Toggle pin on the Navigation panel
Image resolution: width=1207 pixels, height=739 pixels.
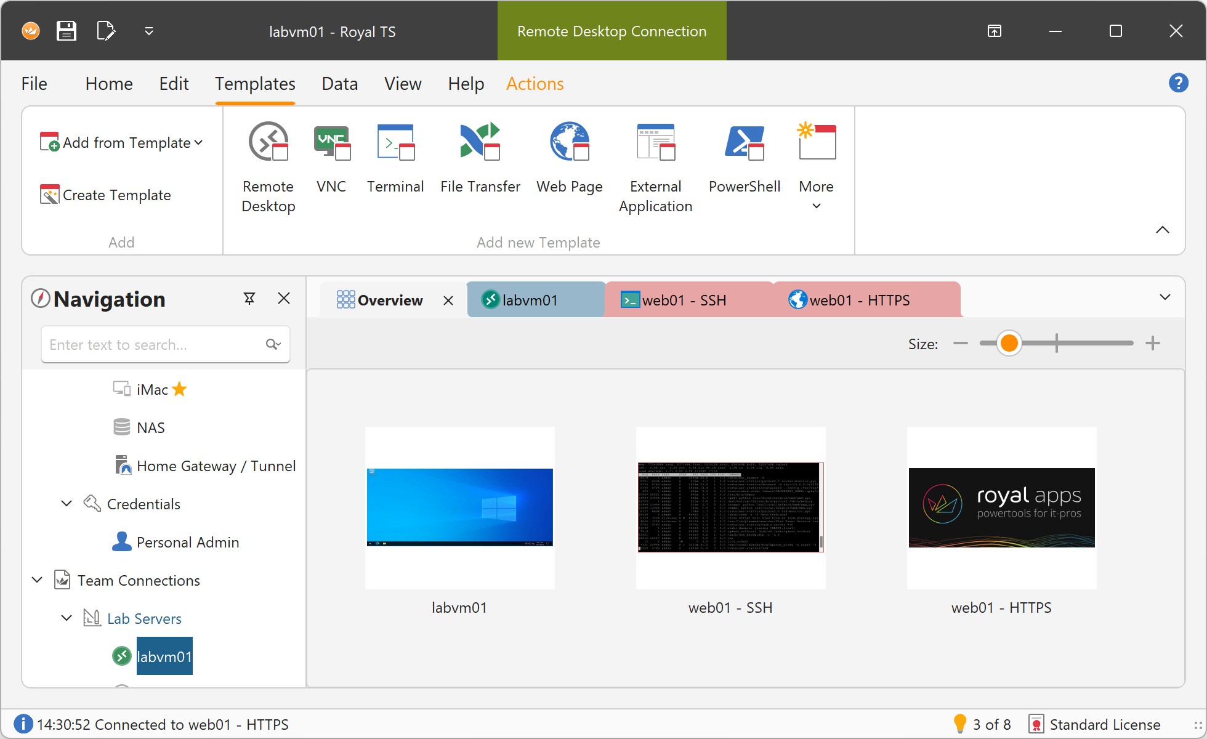point(249,299)
